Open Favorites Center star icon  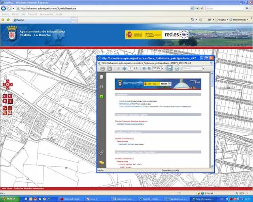tap(3, 20)
